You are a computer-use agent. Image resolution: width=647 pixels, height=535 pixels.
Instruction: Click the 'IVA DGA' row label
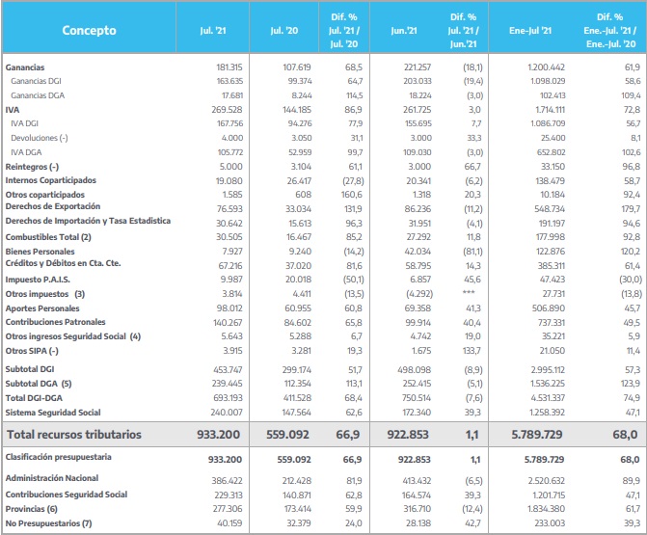tap(26, 152)
